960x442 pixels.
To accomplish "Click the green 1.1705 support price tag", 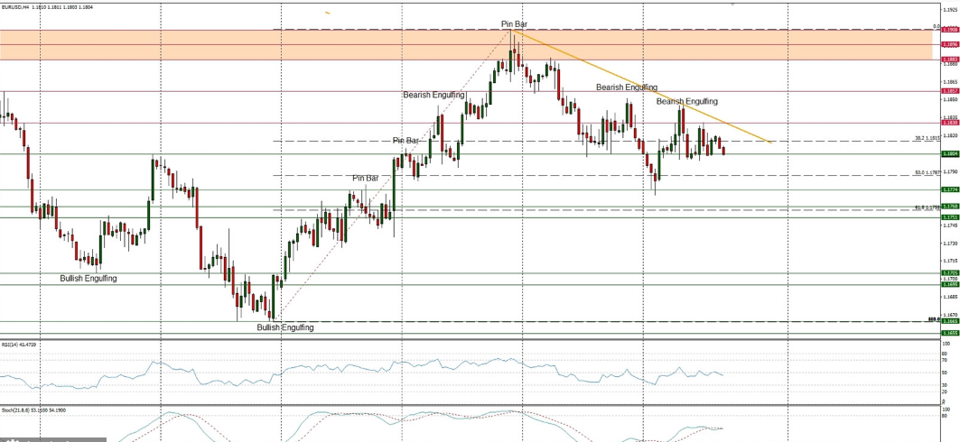I will click(949, 272).
